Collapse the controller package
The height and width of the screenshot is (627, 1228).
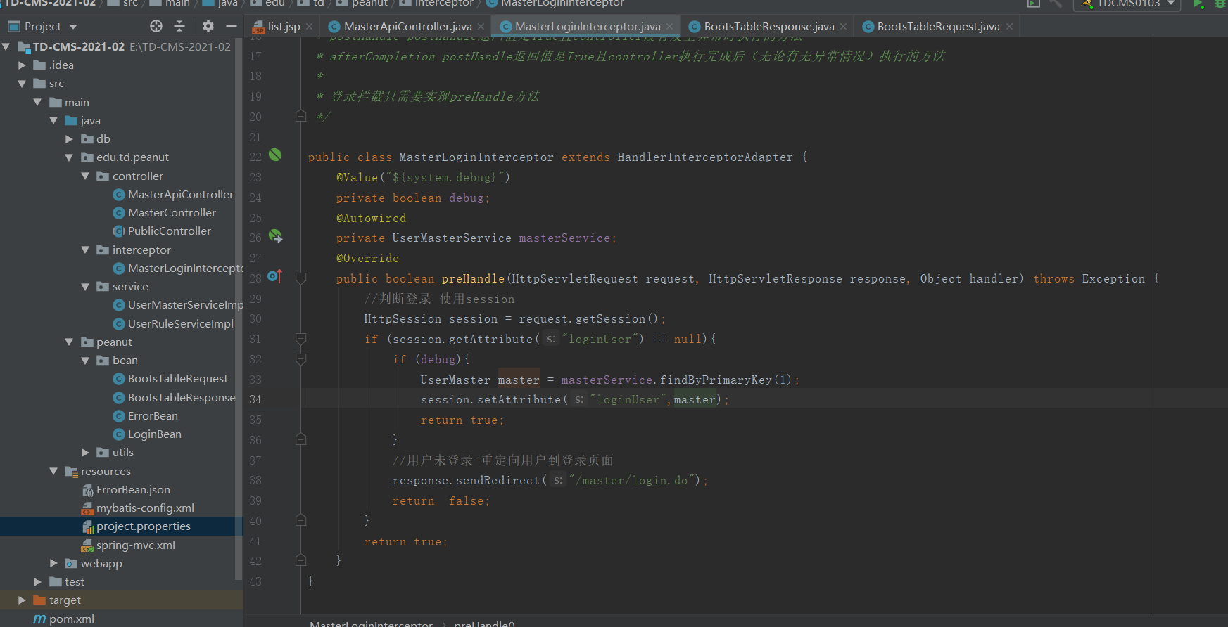tap(85, 176)
